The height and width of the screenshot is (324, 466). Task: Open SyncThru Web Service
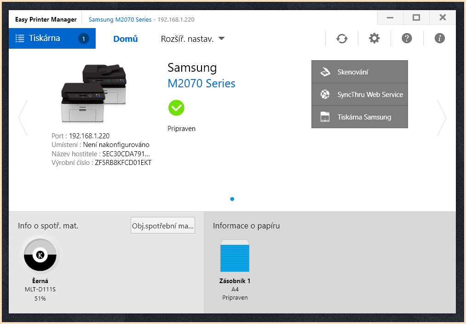[x=360, y=94]
